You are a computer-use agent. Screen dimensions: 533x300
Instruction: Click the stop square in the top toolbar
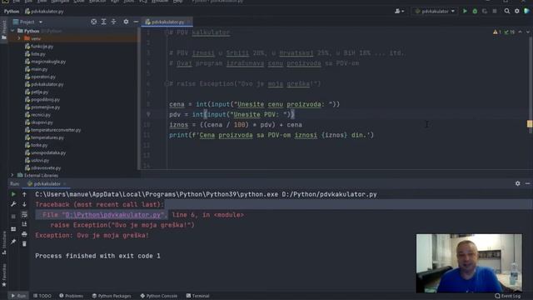(x=495, y=11)
